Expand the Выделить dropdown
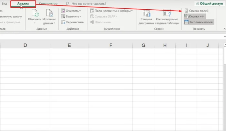This screenshot has width=226, height=131. pos(80,16)
